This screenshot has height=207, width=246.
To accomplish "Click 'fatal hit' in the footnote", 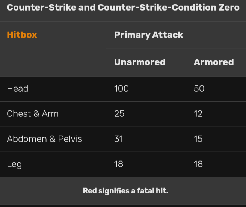I will point(152,191).
